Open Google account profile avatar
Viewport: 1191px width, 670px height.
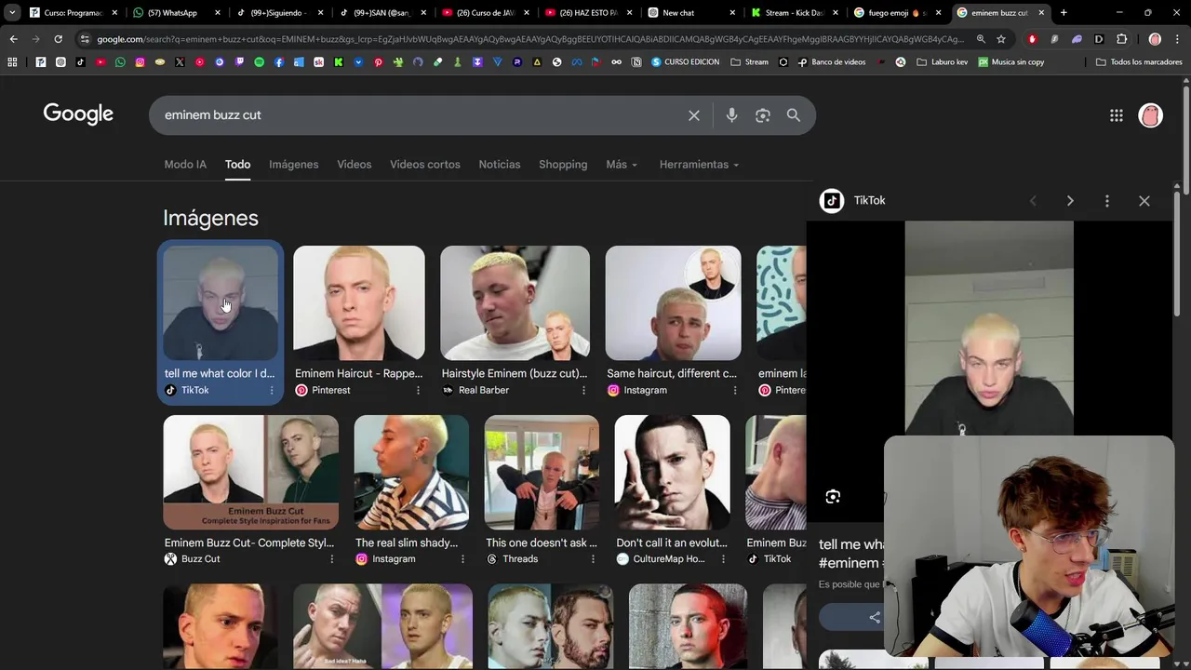pos(1151,115)
